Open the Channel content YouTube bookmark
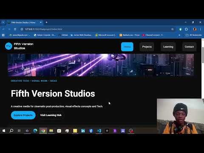 pos(153,35)
